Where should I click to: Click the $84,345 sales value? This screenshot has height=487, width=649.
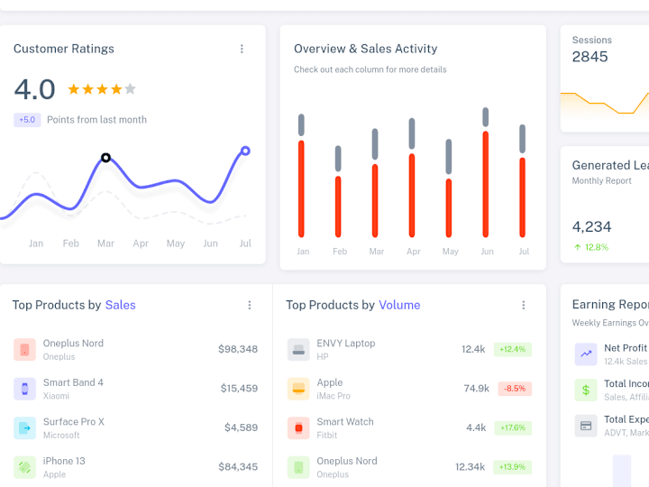(x=238, y=467)
